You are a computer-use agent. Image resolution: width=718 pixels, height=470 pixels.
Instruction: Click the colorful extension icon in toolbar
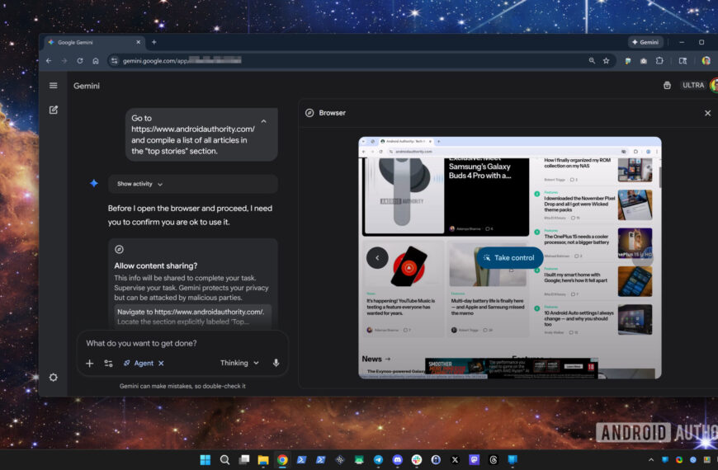628,61
